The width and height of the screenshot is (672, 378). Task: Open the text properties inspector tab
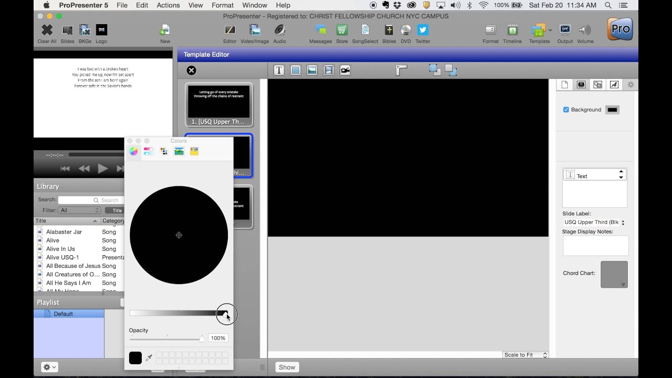pyautogui.click(x=614, y=85)
